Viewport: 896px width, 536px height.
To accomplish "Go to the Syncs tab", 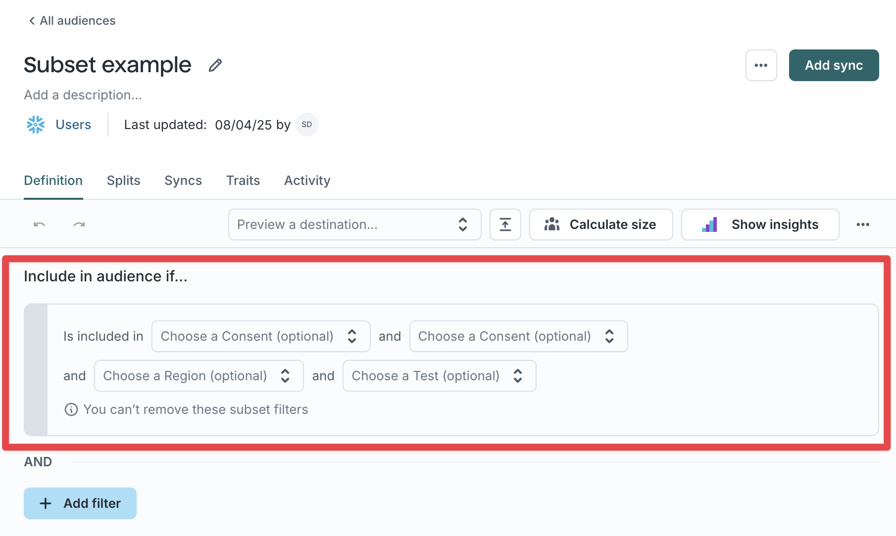I will [183, 180].
